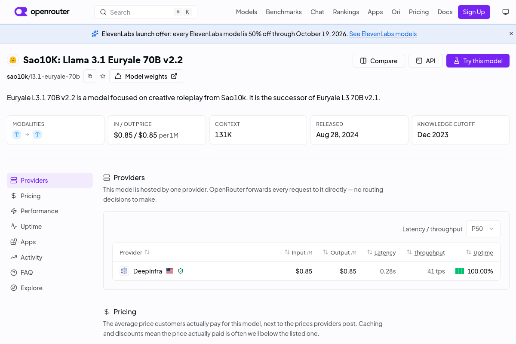Click the Compare button
The width and height of the screenshot is (516, 344).
pos(379,61)
